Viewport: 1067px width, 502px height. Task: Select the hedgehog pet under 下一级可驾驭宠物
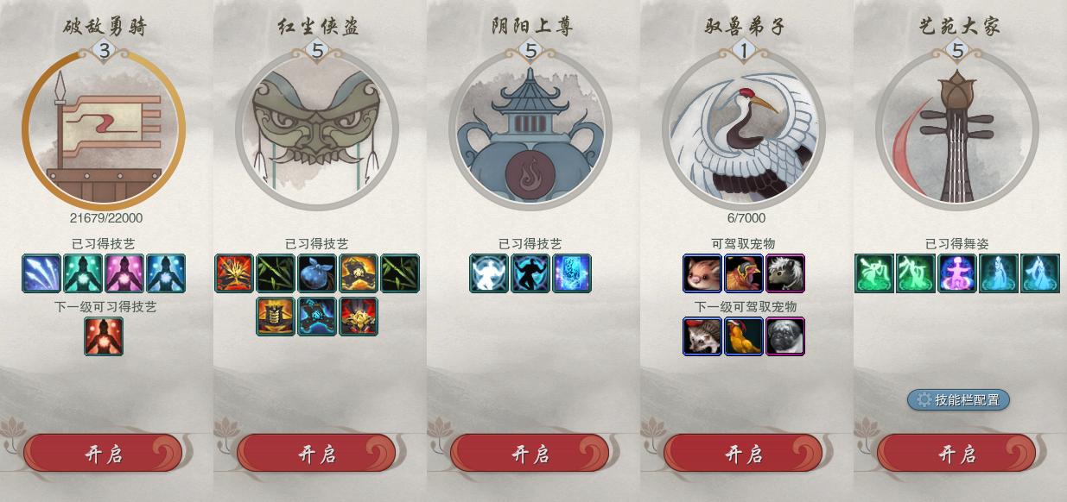click(x=702, y=336)
